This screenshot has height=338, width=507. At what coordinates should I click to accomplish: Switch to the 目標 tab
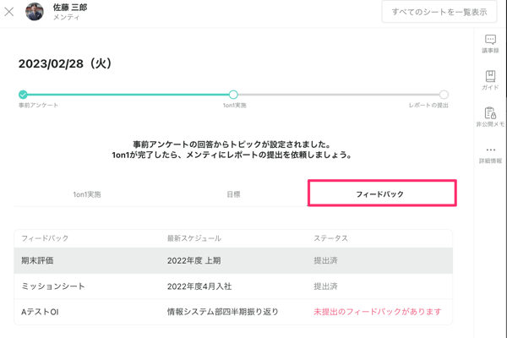pos(233,194)
